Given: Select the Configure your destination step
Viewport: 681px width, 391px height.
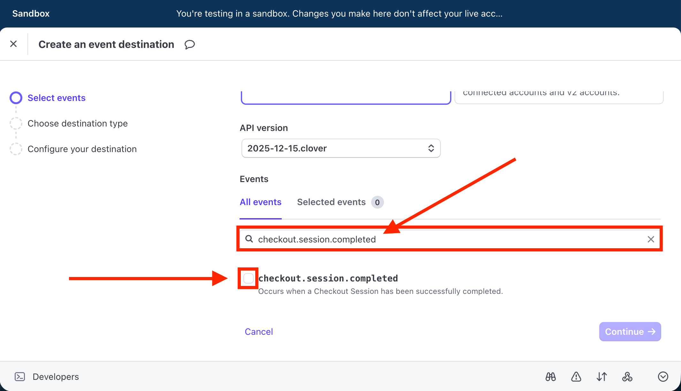Looking at the screenshot, I should [82, 149].
